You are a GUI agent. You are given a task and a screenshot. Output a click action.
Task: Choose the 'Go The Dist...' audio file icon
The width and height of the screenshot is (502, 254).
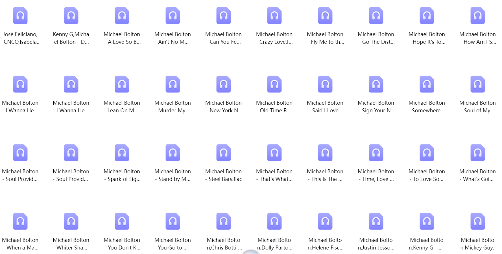tap(376, 16)
